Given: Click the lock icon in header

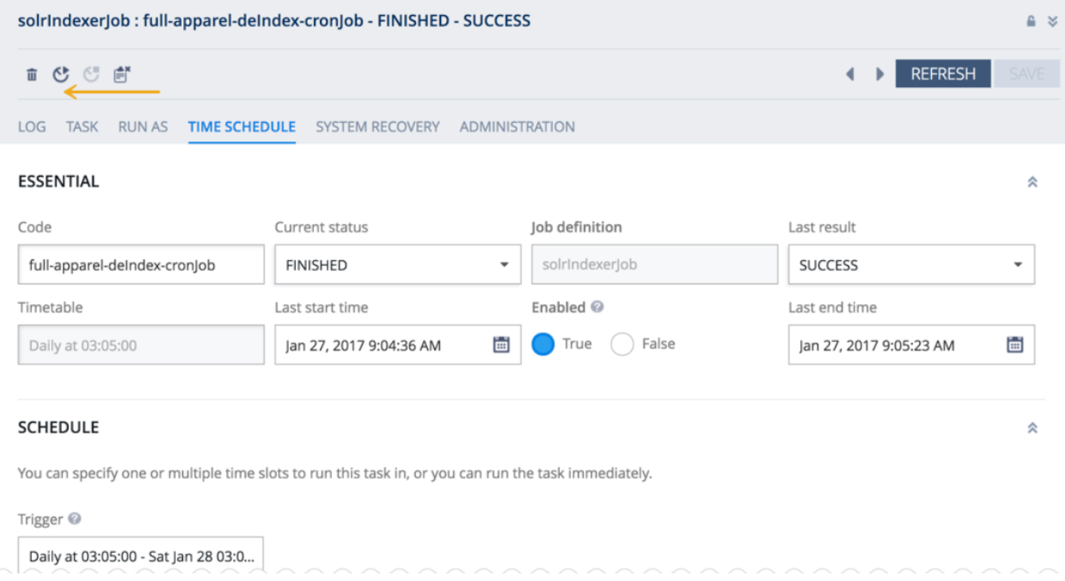Looking at the screenshot, I should click(1031, 21).
